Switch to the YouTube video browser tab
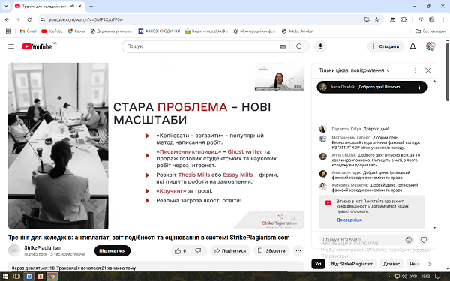This screenshot has height=281, width=450. click(x=44, y=6)
